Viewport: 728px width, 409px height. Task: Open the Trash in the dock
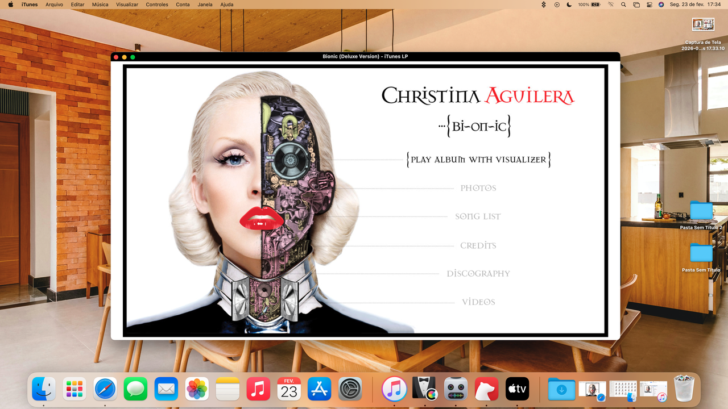point(684,389)
